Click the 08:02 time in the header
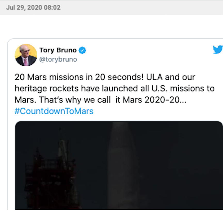223x212 pixels. 53,7
